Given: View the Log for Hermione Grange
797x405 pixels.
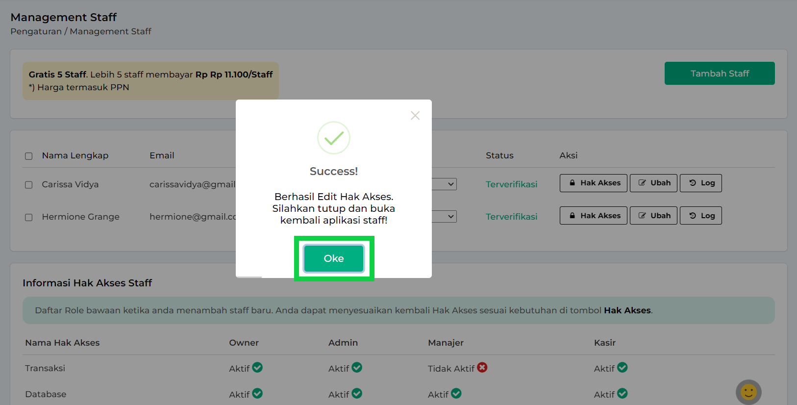Looking at the screenshot, I should (701, 216).
